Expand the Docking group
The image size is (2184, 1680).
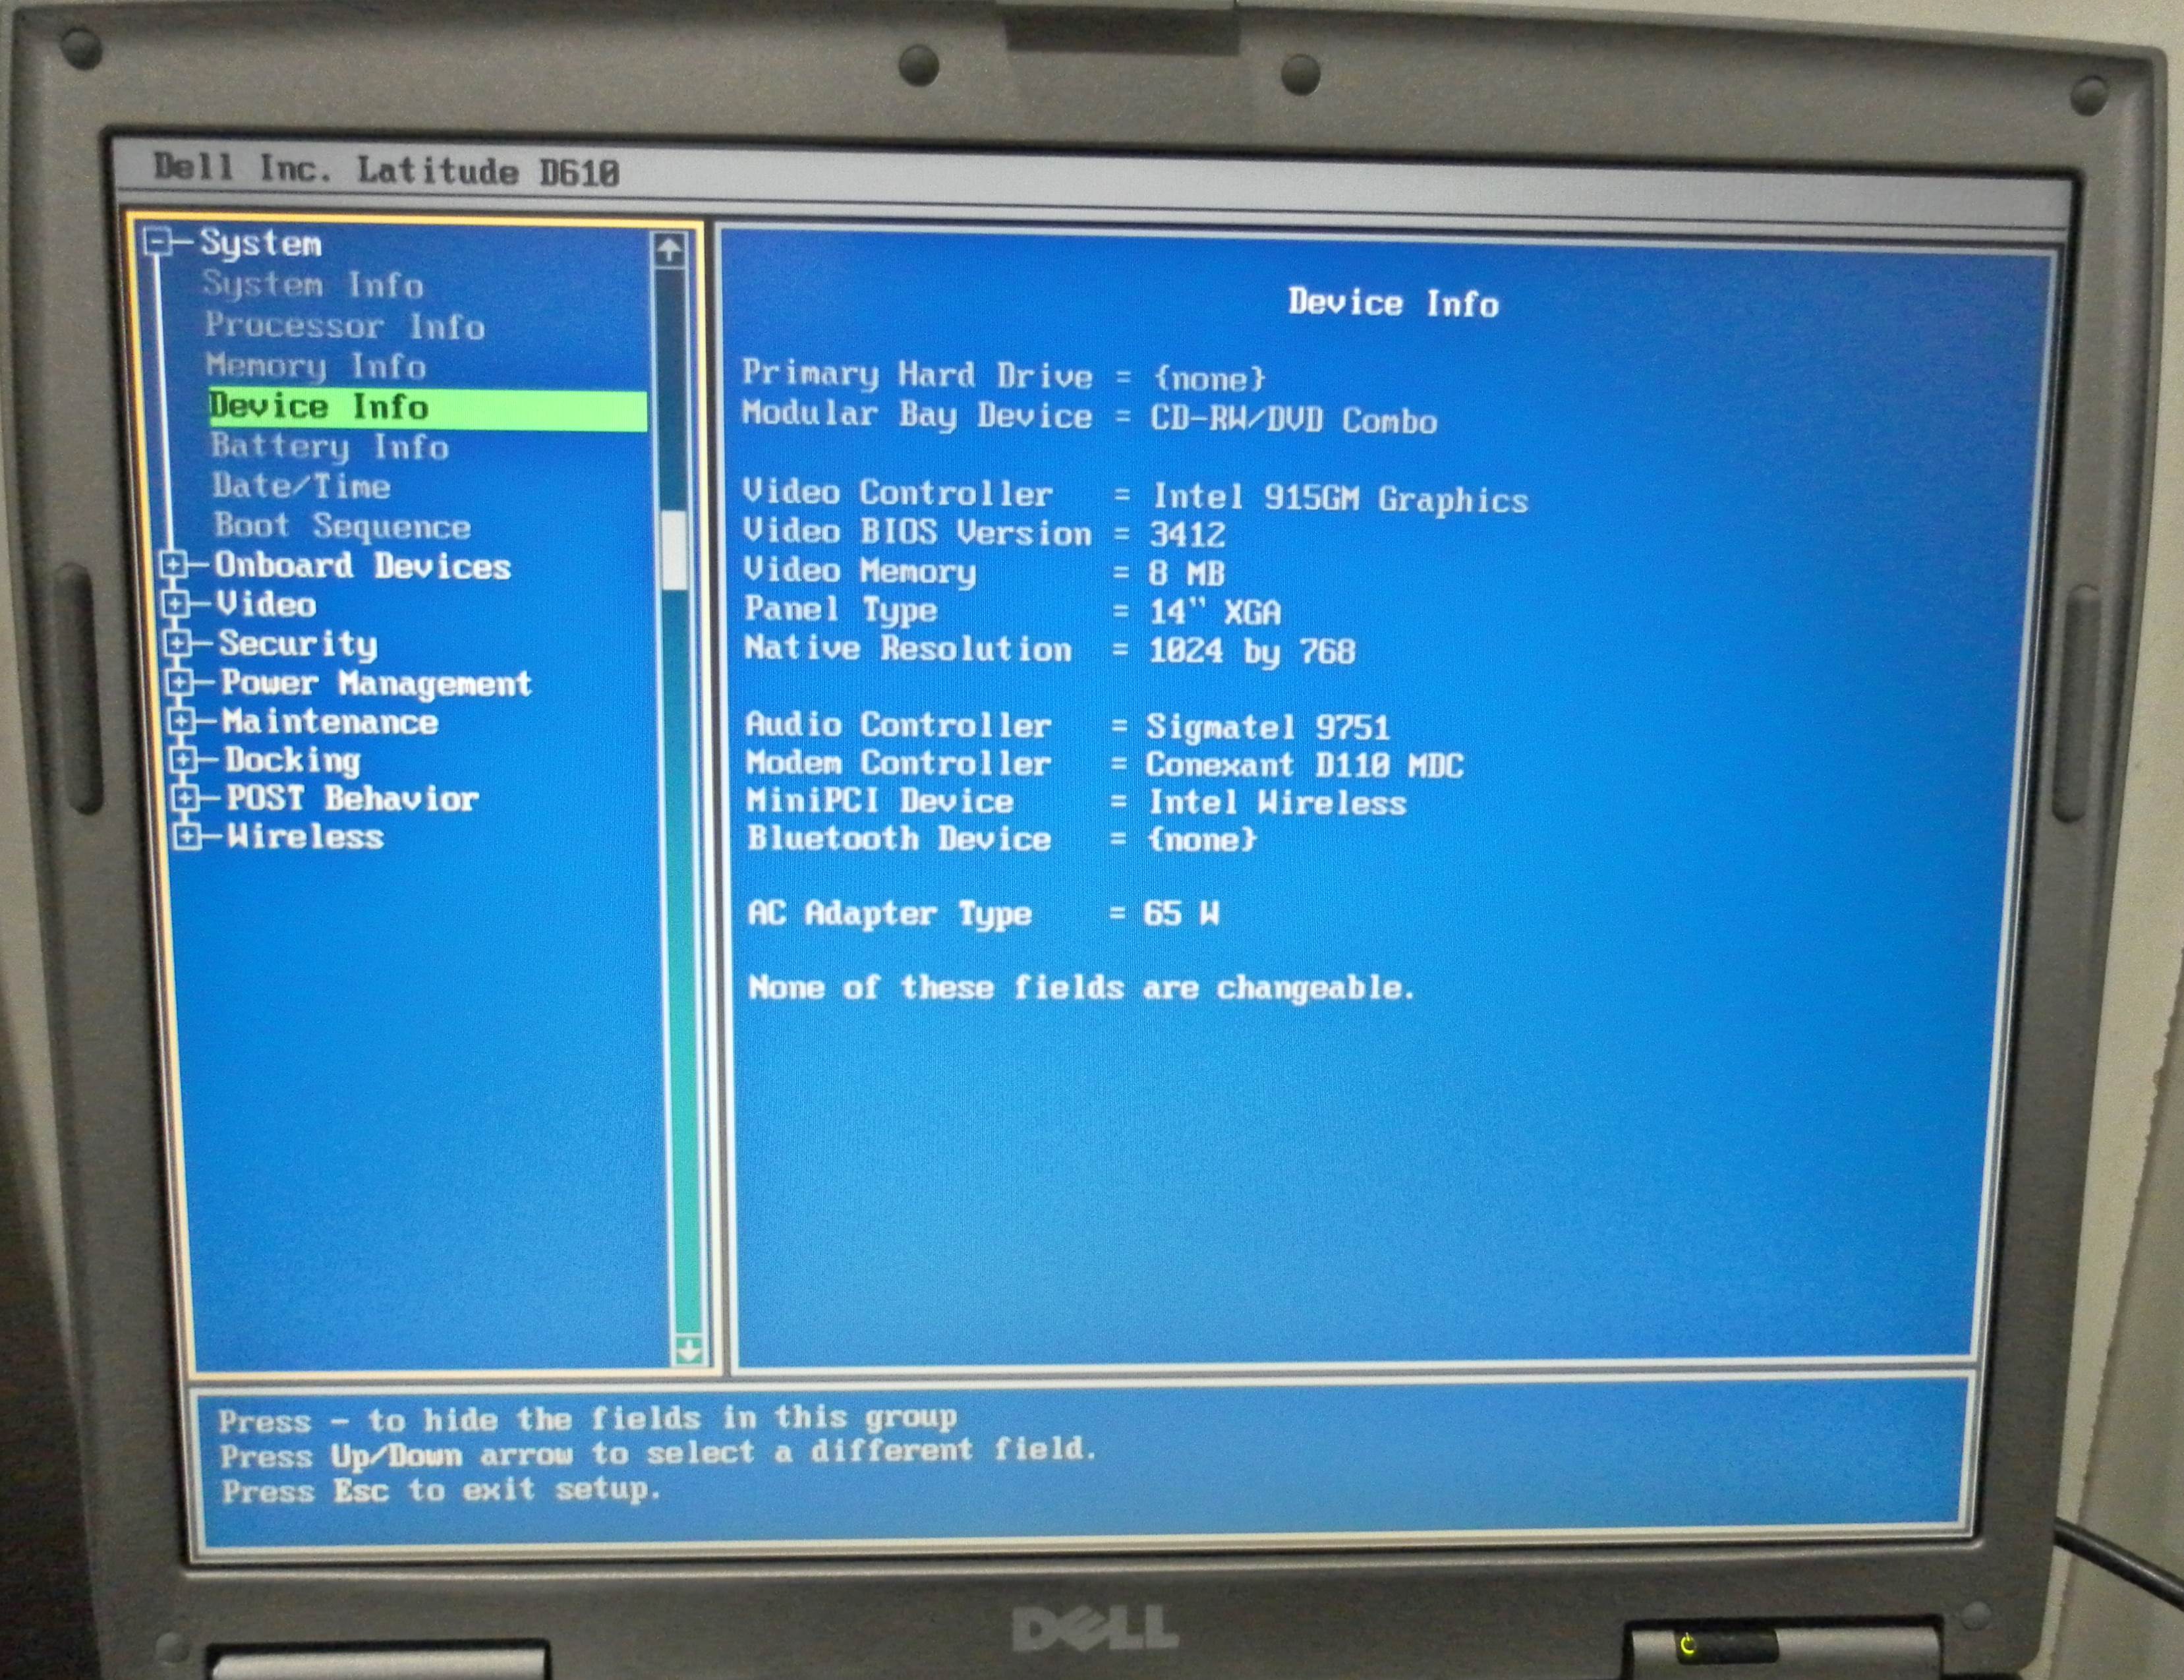tap(183, 760)
